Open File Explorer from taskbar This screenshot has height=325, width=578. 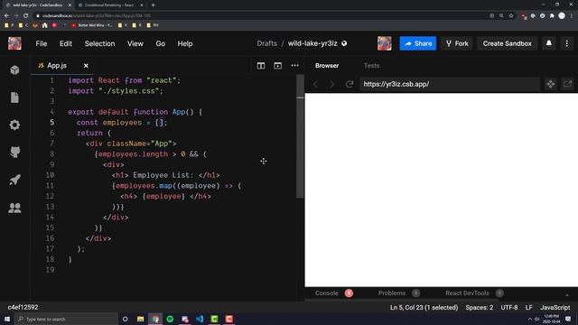[140, 319]
